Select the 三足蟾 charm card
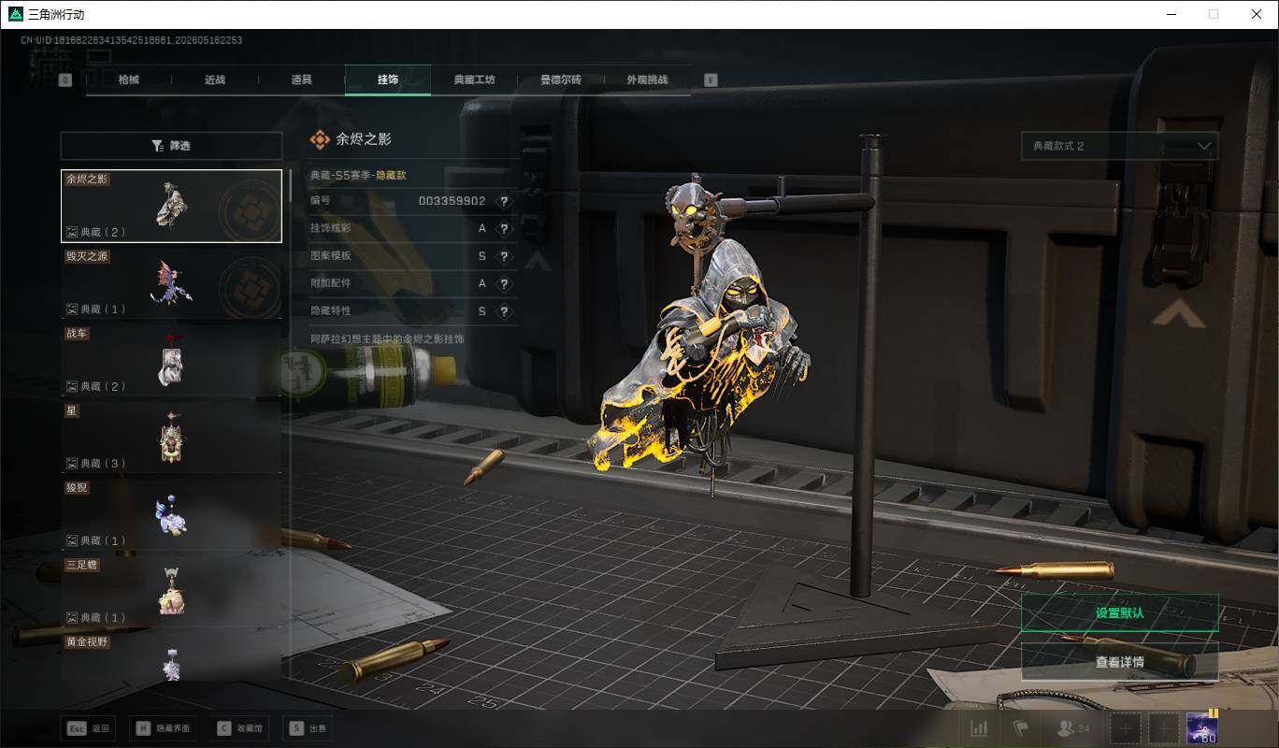 (171, 592)
